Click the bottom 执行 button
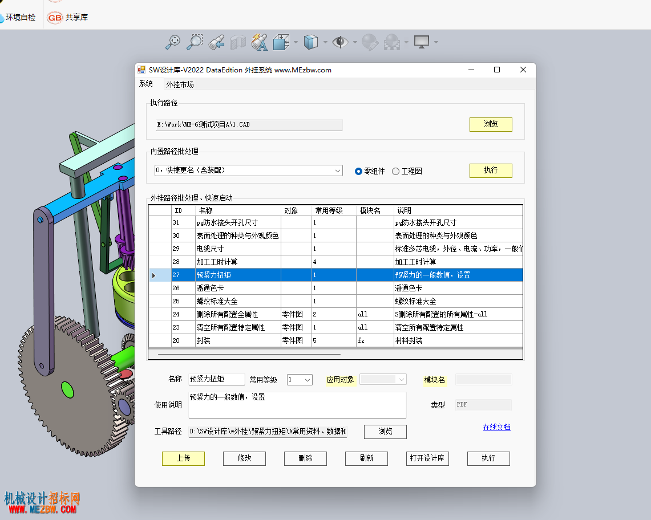Image resolution: width=651 pixels, height=520 pixels. pyautogui.click(x=488, y=458)
